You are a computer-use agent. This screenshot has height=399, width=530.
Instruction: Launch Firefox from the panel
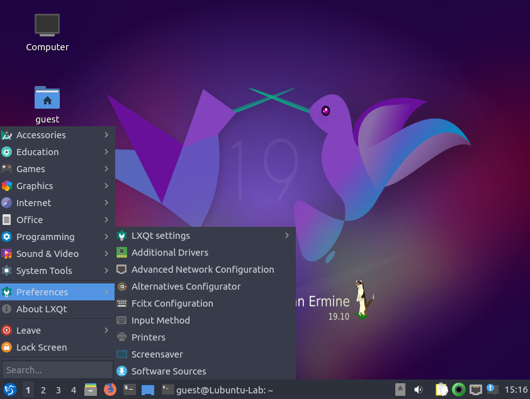[x=110, y=390]
